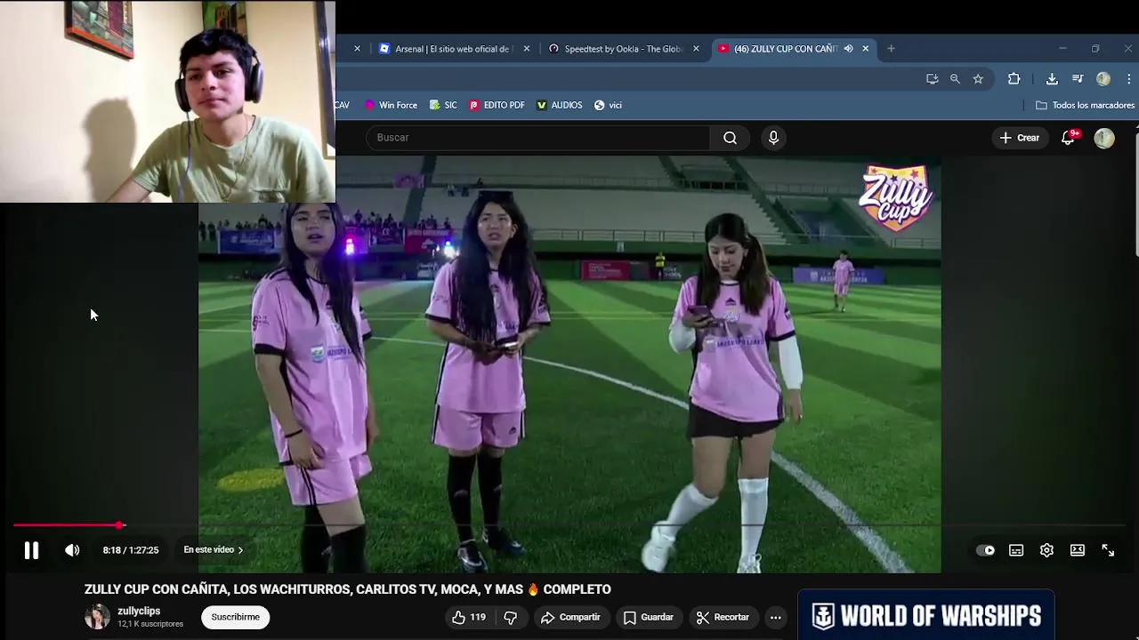Open the Win Force bookmark
Image resolution: width=1139 pixels, height=640 pixels.
click(x=391, y=105)
